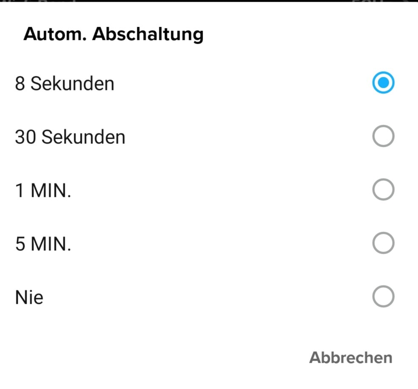Tap the '1 MIN.' text label

(x=43, y=191)
